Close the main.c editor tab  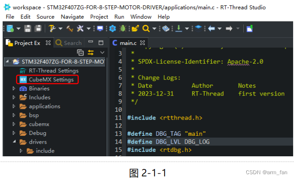143,43
